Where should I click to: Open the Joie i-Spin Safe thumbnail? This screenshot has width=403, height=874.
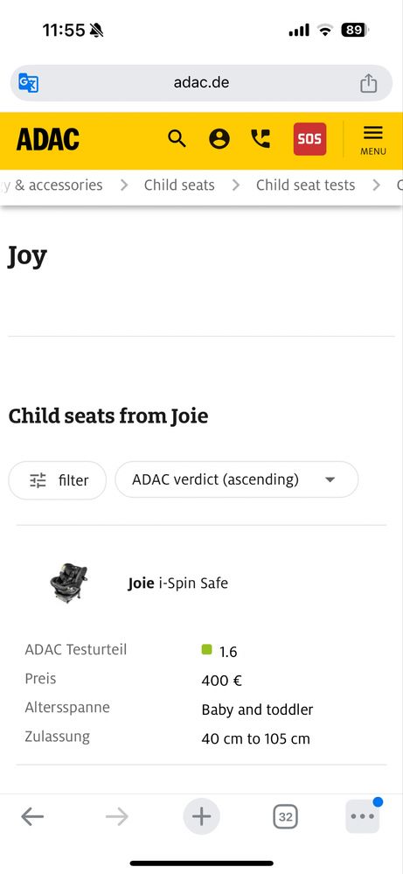[x=68, y=583]
